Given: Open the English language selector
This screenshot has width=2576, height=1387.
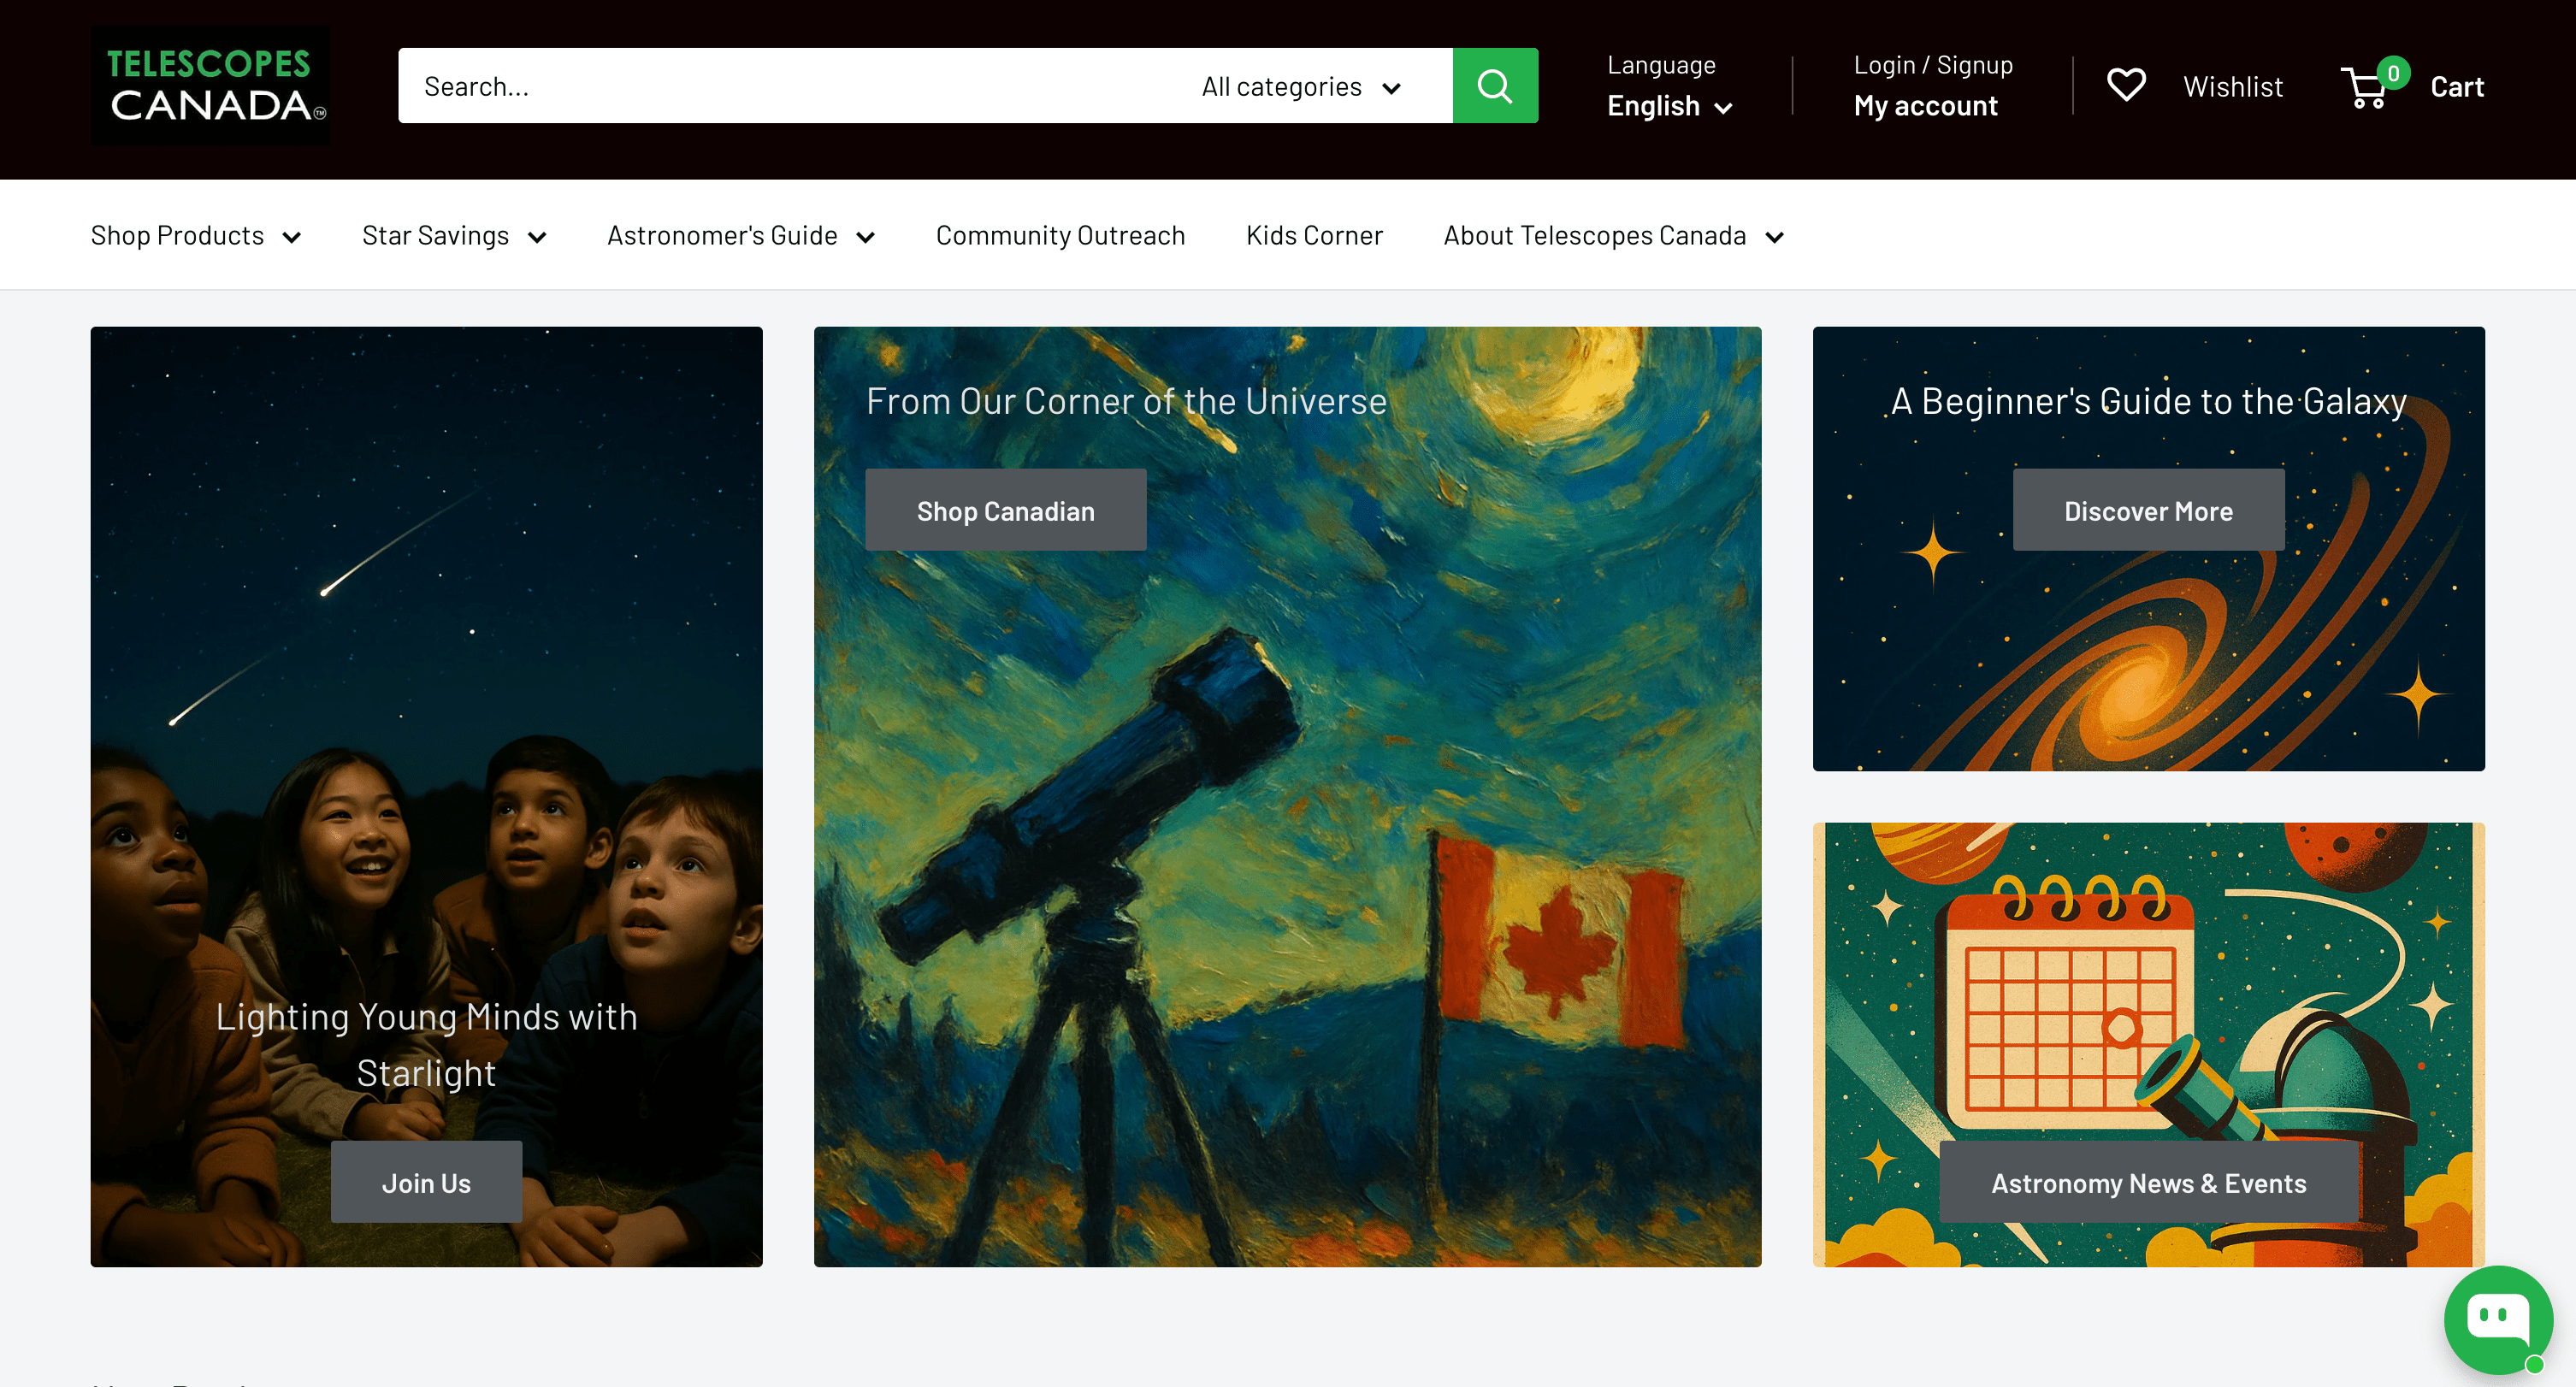Looking at the screenshot, I should click(1669, 106).
